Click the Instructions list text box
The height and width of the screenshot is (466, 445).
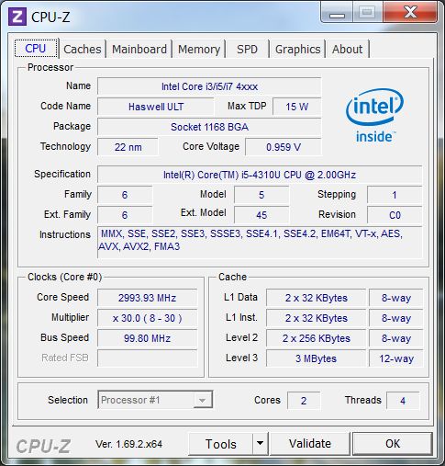coord(260,242)
